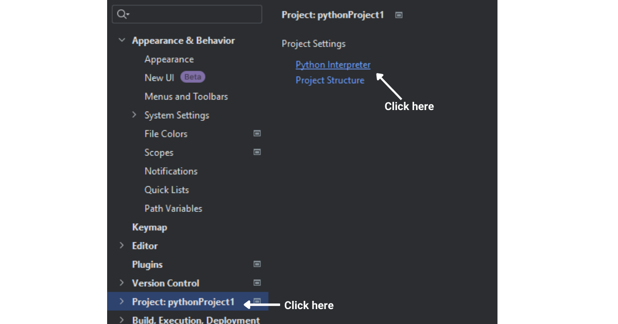Screen dimensions: 618x324
Task: Click project-level icon beside Plugins
Action: point(257,264)
